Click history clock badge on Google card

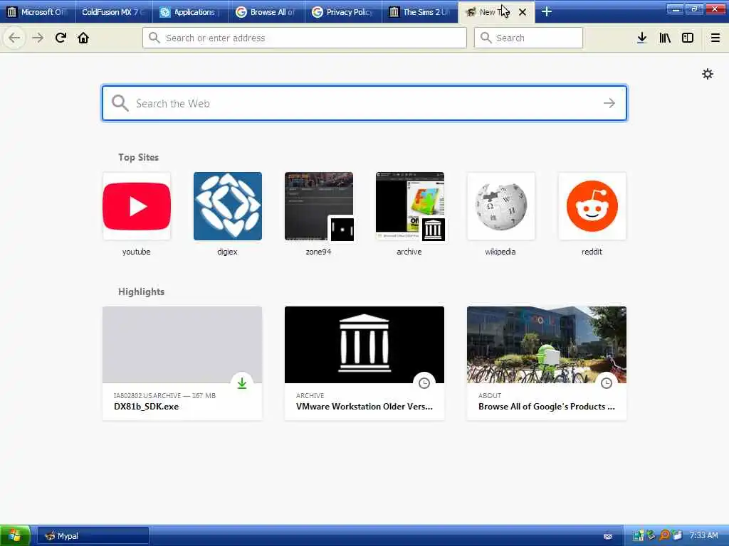click(x=607, y=383)
